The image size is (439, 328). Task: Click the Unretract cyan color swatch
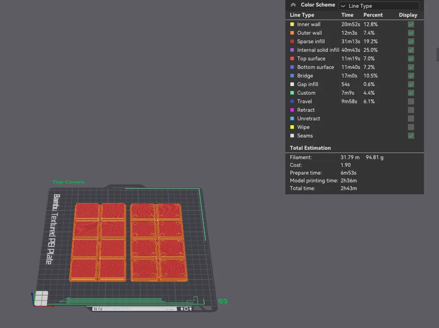(x=292, y=119)
